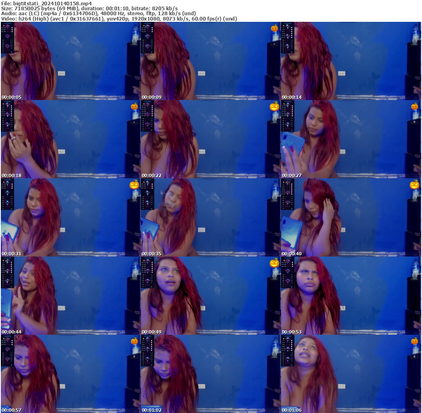The width and height of the screenshot is (422, 413).
Task: Select the thumbnail at timestamp 00:00:27
Action: [351, 139]
